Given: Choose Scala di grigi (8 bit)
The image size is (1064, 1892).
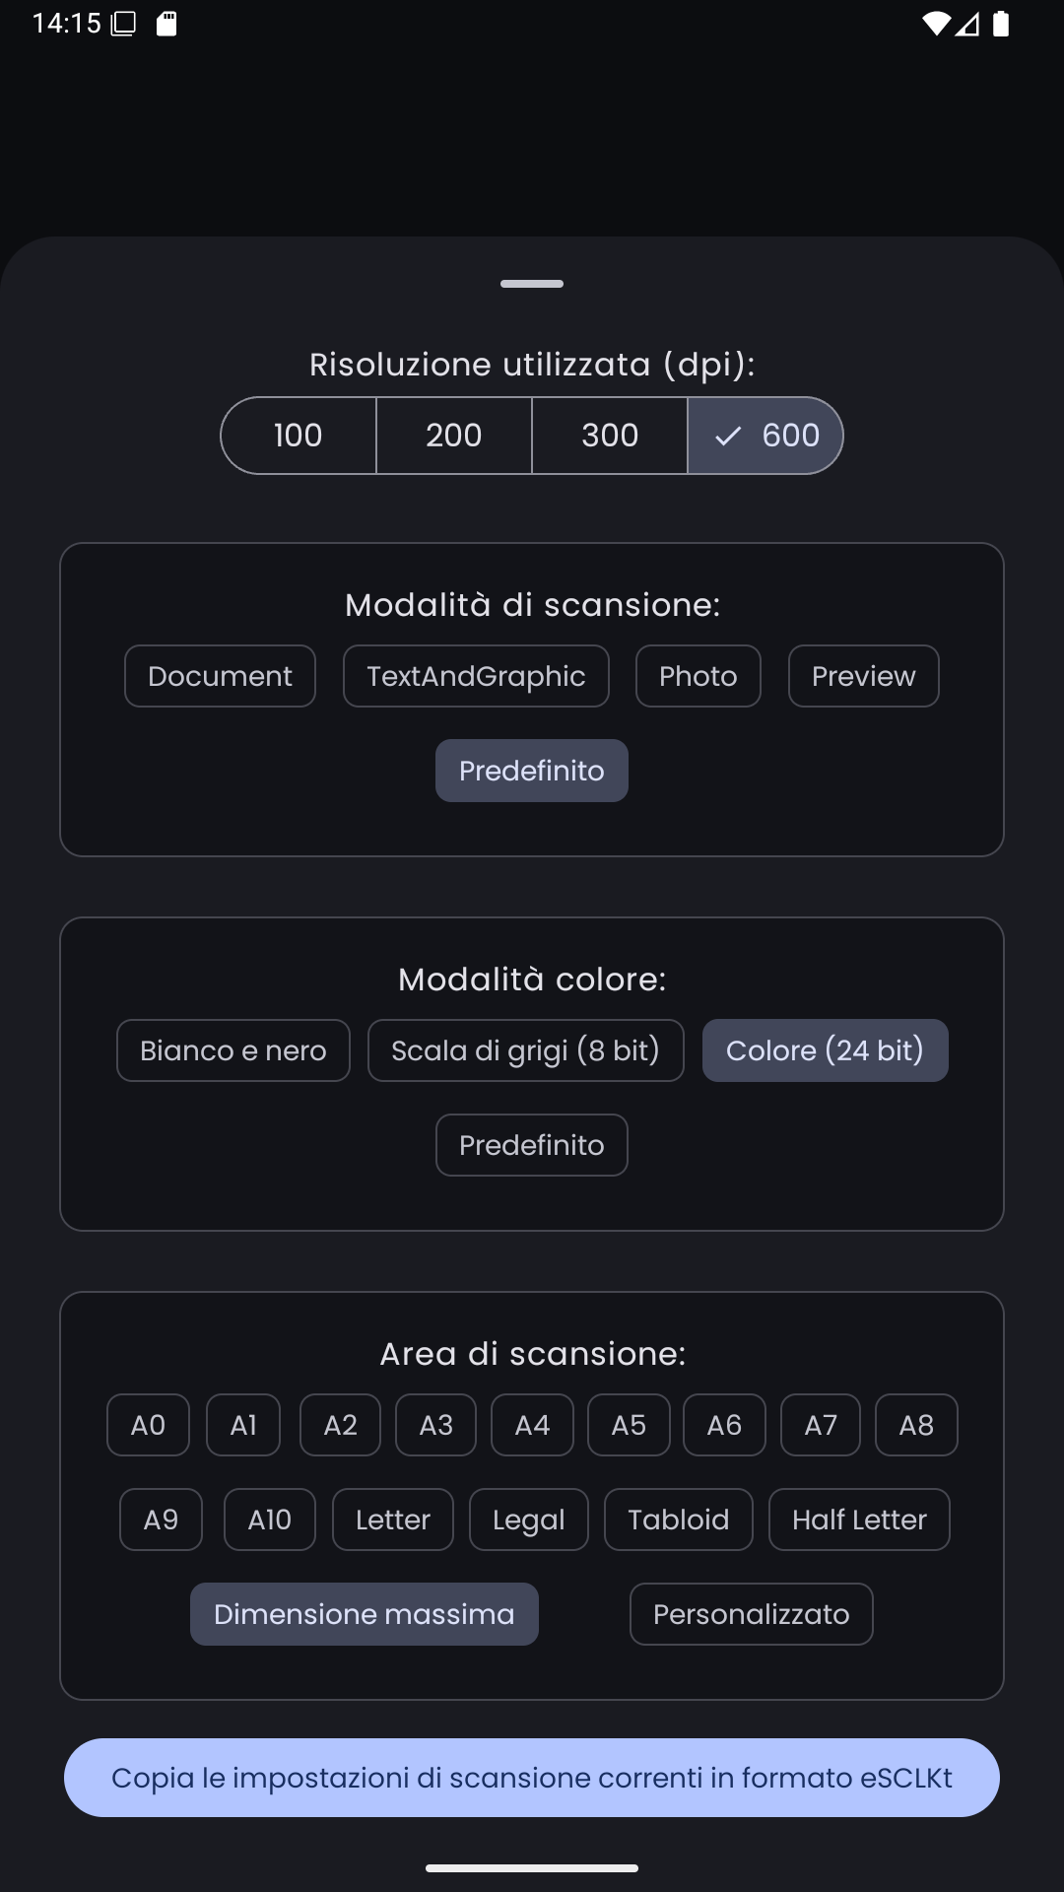Looking at the screenshot, I should click(525, 1050).
